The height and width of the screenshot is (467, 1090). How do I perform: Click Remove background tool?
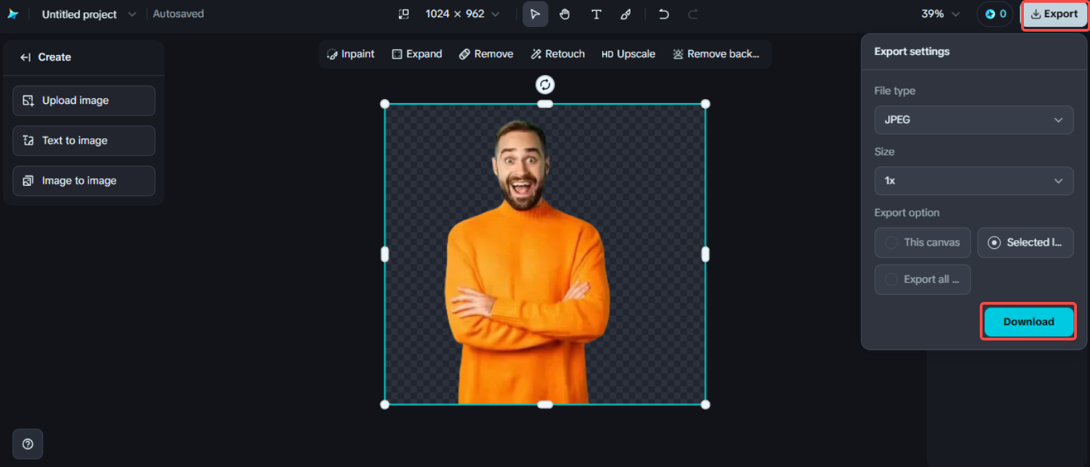pyautogui.click(x=717, y=54)
